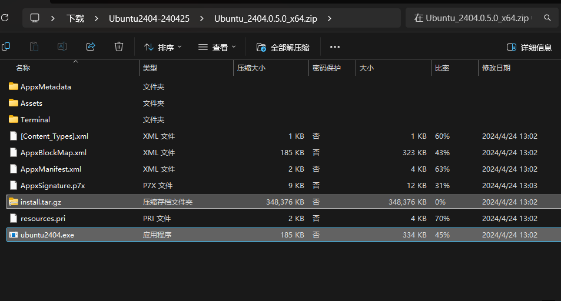Click the P7X 文件 type cell
The image size is (561, 301).
[158, 186]
